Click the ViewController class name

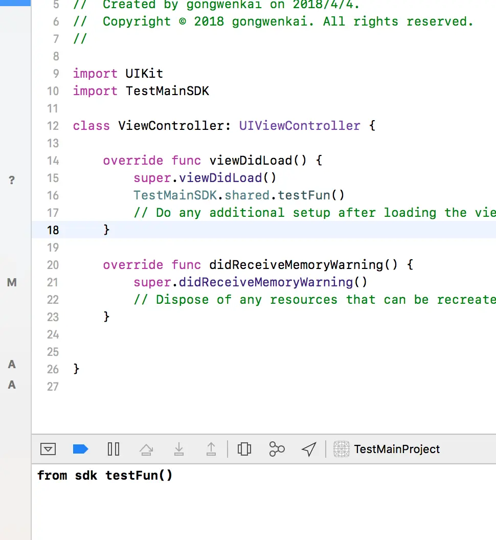click(x=170, y=126)
